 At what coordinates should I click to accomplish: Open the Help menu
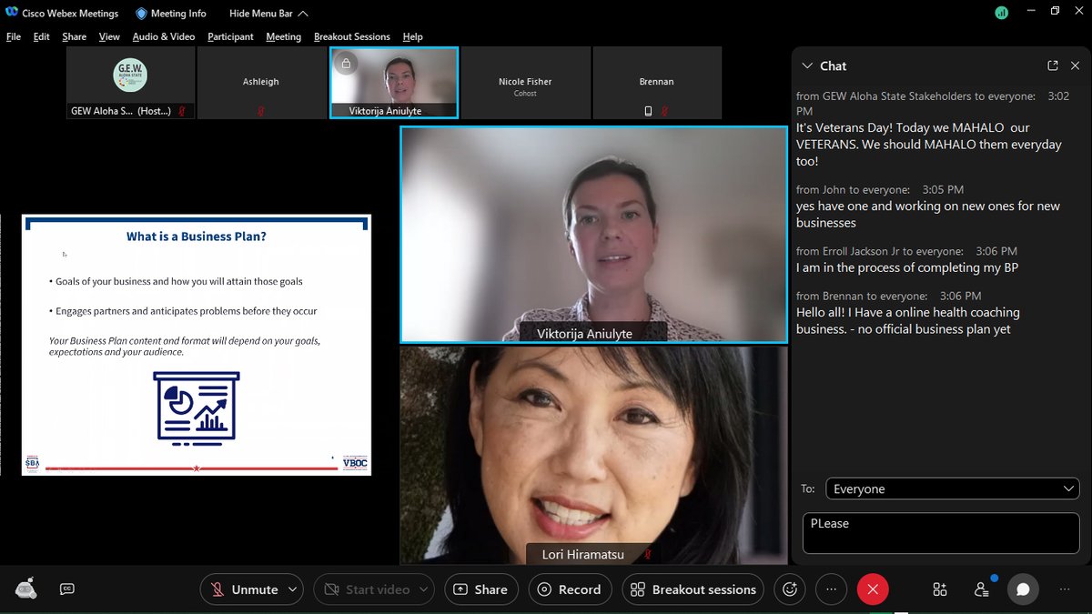click(x=413, y=37)
